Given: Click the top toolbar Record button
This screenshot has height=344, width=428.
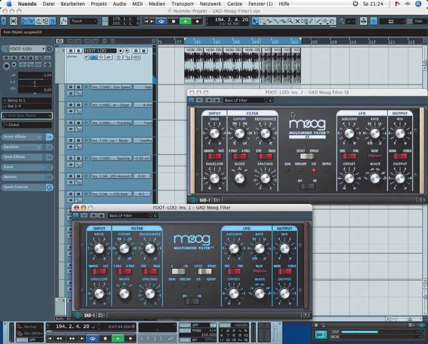Looking at the screenshot, I should (197, 21).
